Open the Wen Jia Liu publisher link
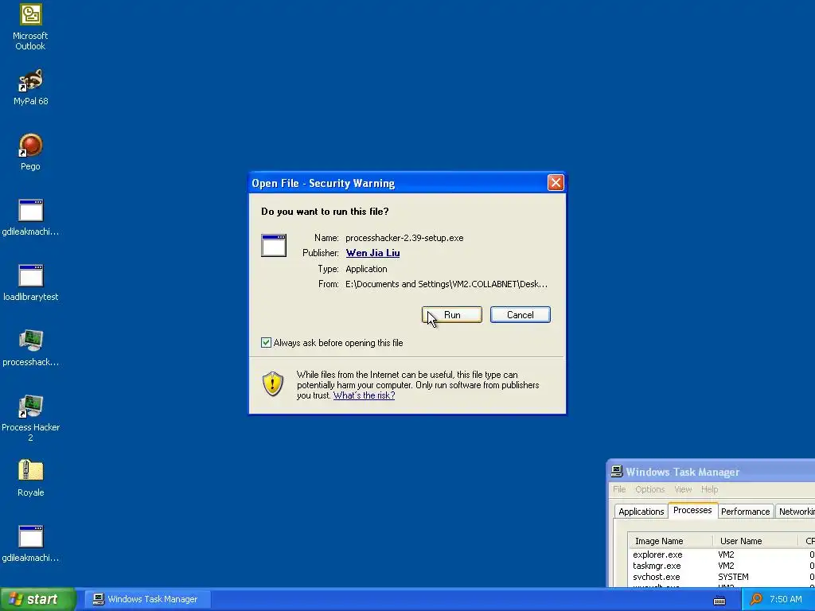The width and height of the screenshot is (815, 611). (x=372, y=253)
